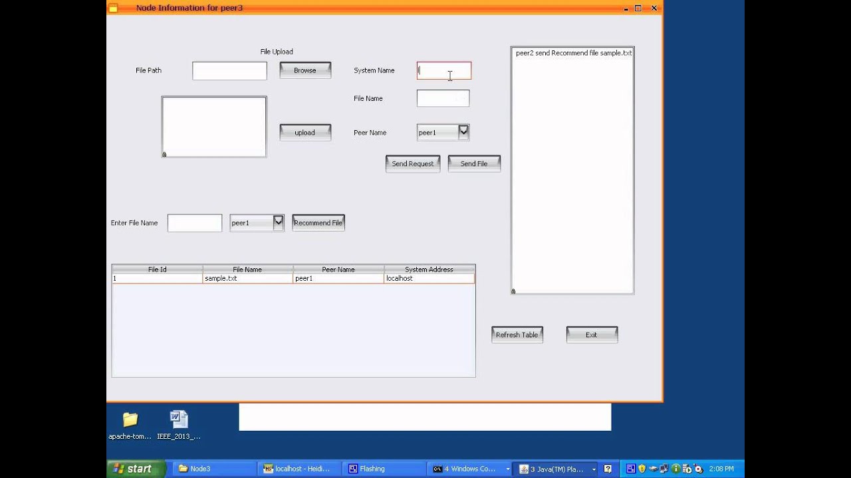Maximize the Node Information window
851x478 pixels.
pos(638,8)
